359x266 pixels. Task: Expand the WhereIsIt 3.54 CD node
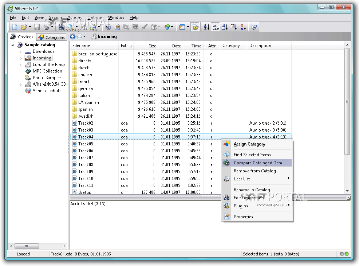(20, 85)
